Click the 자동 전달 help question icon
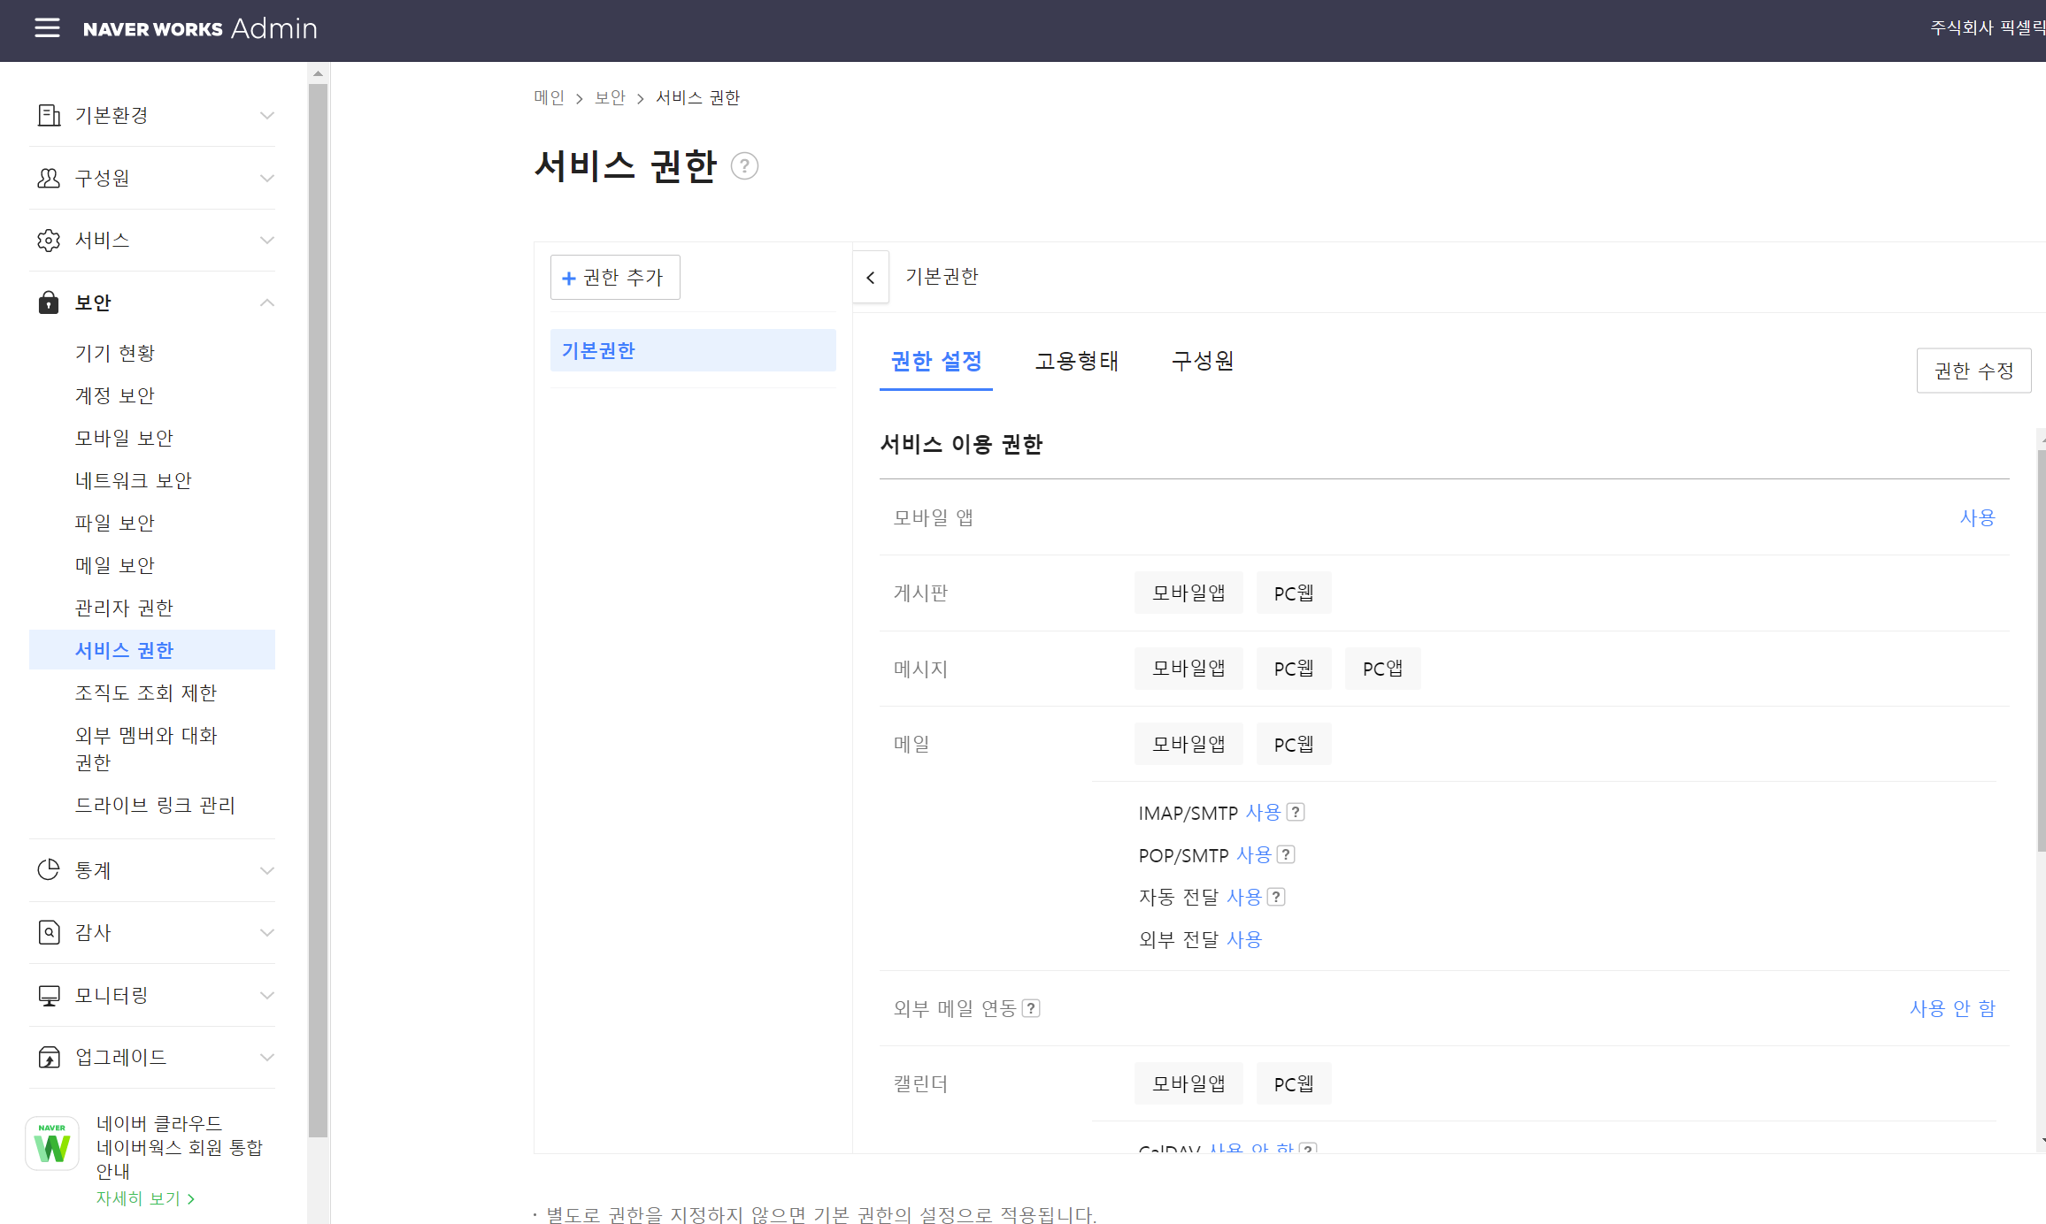Screen dimensions: 2046x1224 1276,897
